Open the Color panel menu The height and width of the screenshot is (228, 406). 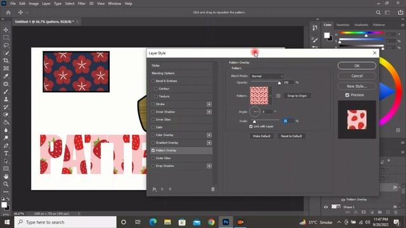pos(402,25)
